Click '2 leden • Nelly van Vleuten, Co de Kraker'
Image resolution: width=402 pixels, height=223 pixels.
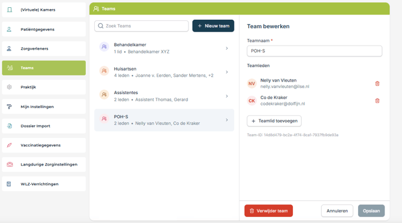click(x=157, y=123)
